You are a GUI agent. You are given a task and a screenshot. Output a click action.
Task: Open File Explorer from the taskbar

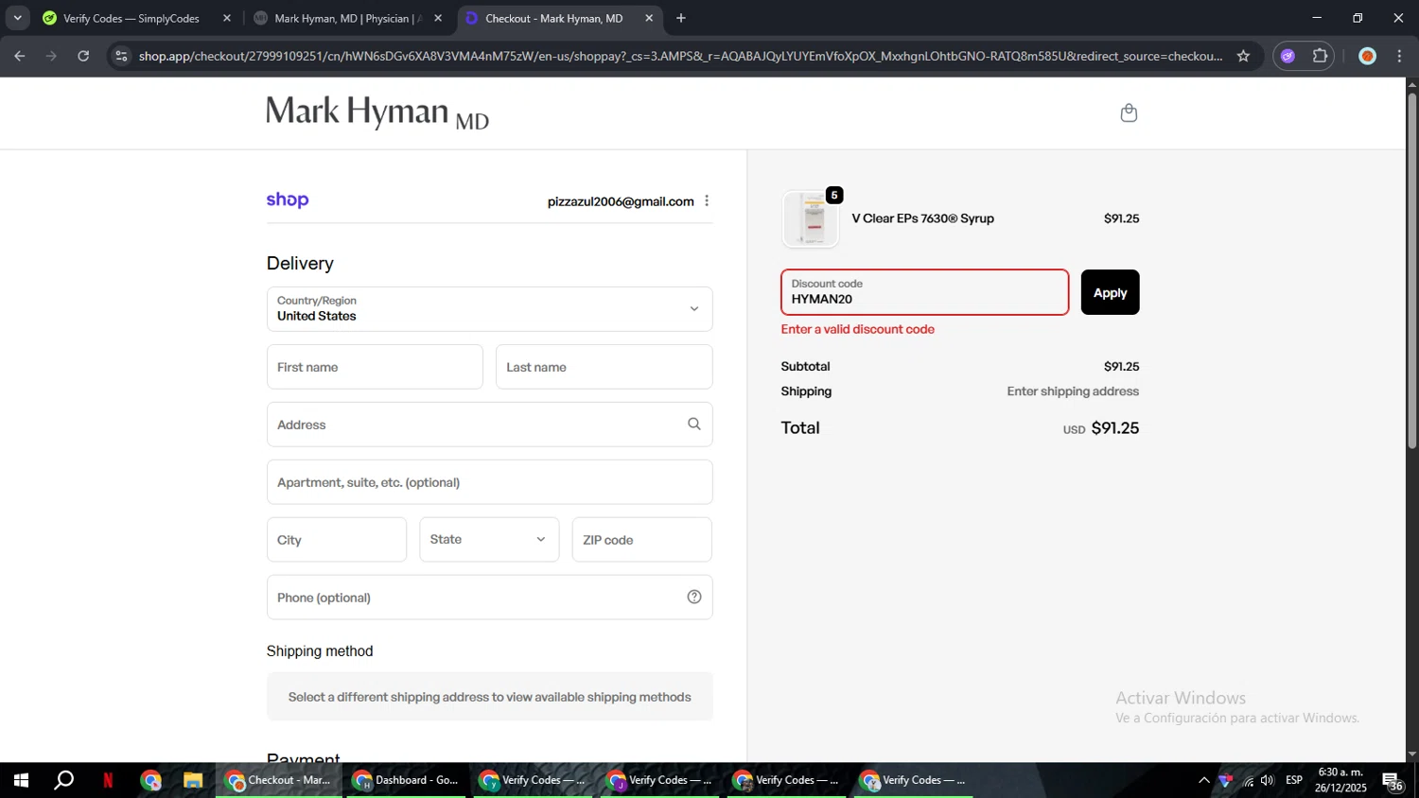(x=193, y=780)
